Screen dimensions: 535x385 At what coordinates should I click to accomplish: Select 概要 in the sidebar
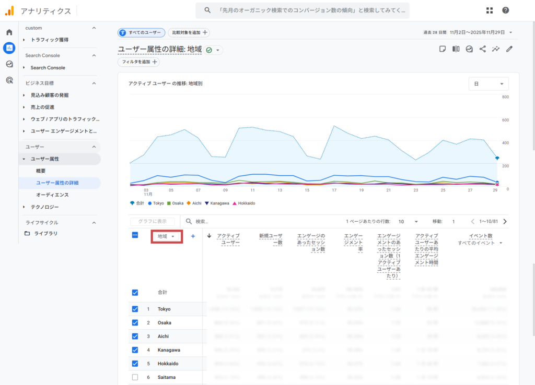[x=41, y=171]
